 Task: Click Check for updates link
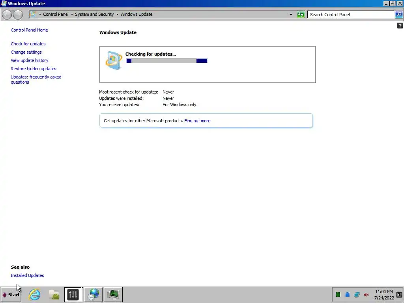click(x=28, y=44)
